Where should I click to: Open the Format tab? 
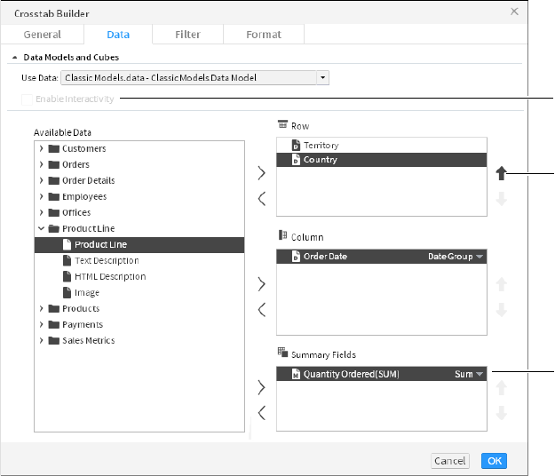[x=263, y=35]
